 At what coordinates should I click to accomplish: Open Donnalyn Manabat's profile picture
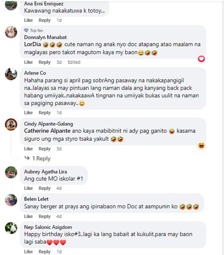11,32
